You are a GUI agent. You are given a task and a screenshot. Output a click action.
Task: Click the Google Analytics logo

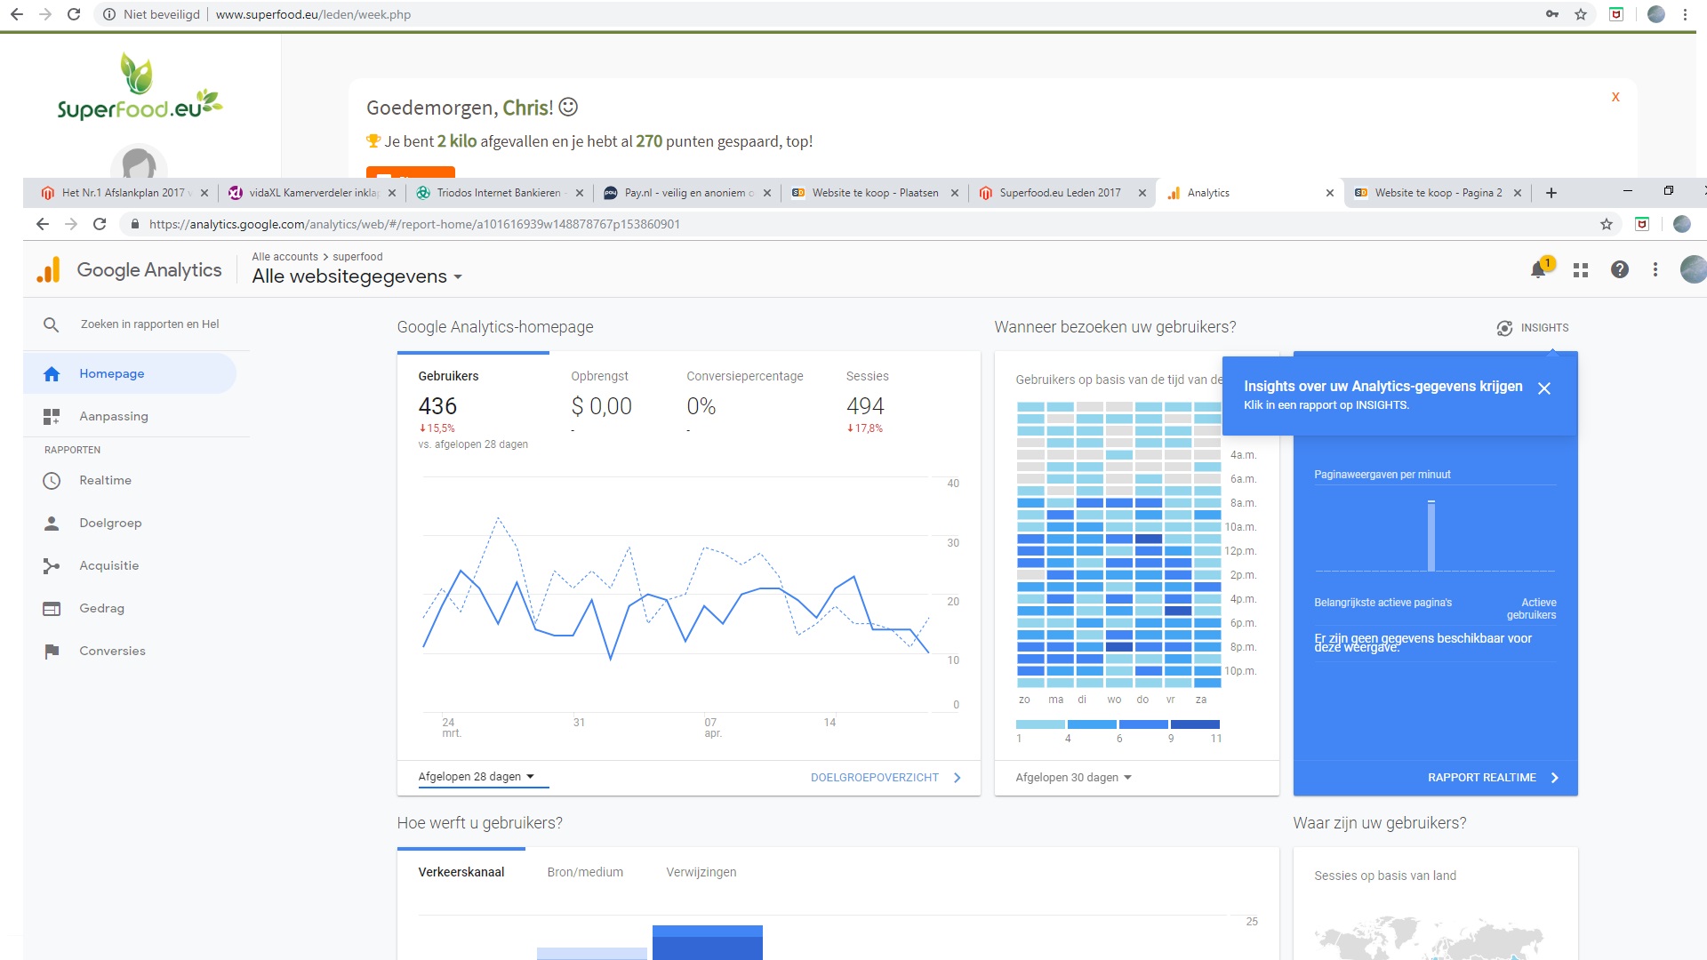(130, 270)
